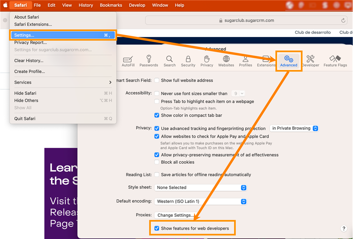
Task: Open the tracking protection mode dropdown
Action: pos(294,128)
